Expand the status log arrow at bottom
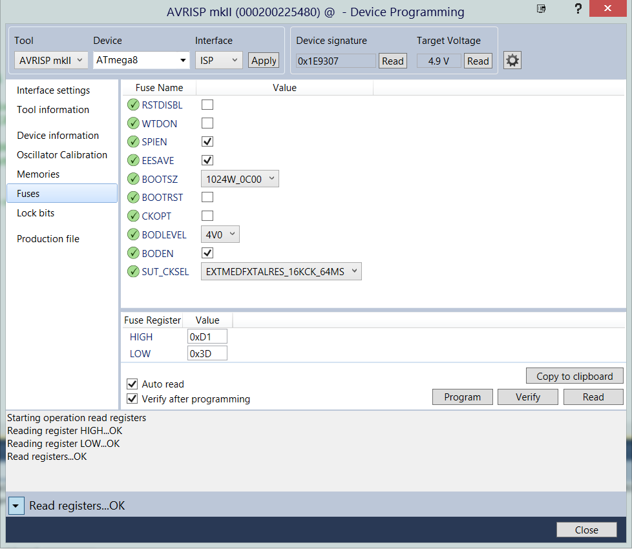 [16, 506]
